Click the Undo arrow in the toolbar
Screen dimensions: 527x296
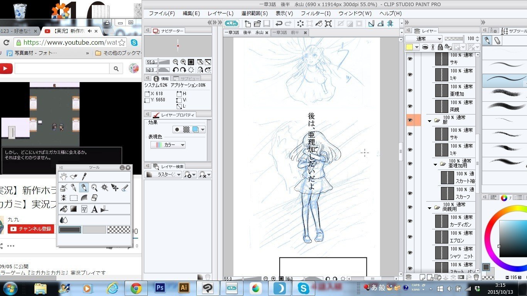pos(279,24)
